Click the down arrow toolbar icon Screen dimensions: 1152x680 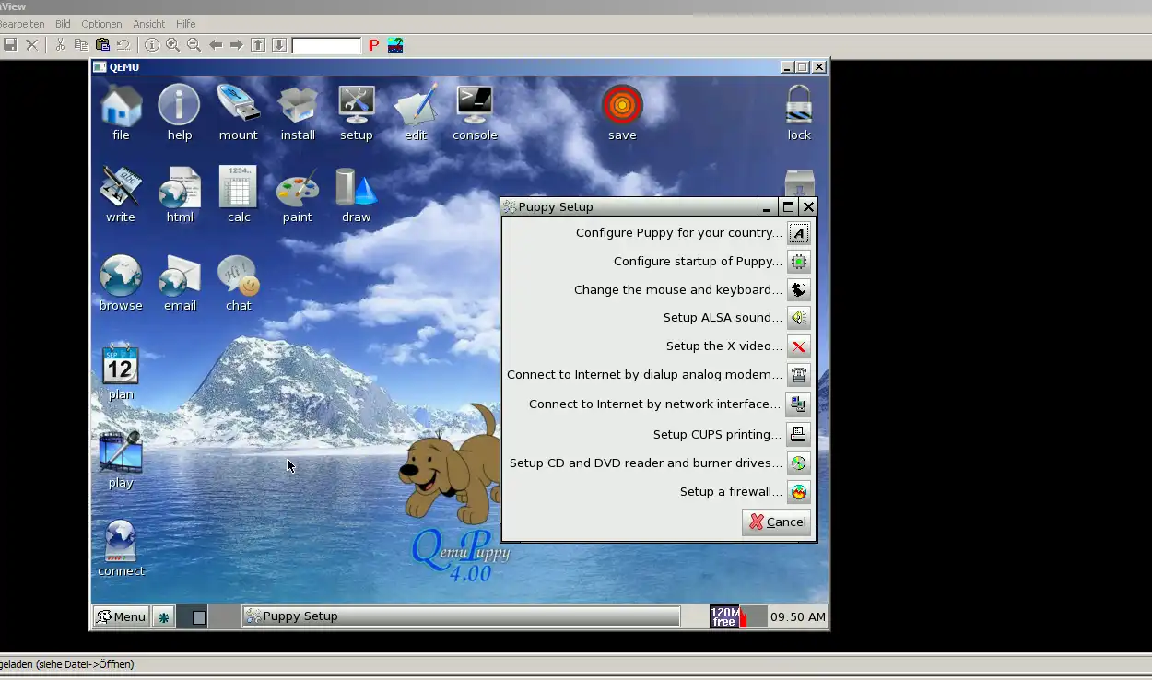coord(279,44)
